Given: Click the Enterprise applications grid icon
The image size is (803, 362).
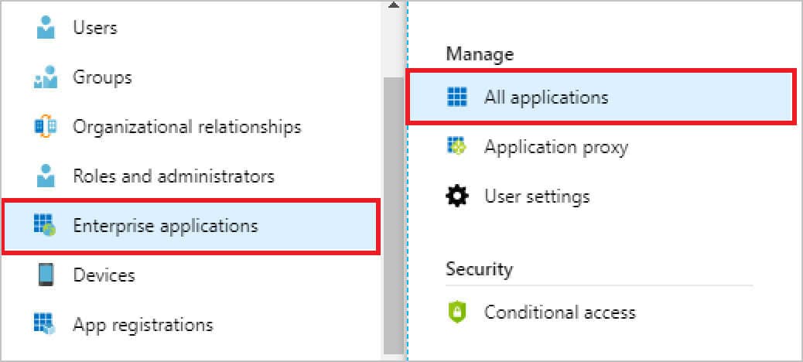Looking at the screenshot, I should [x=46, y=226].
